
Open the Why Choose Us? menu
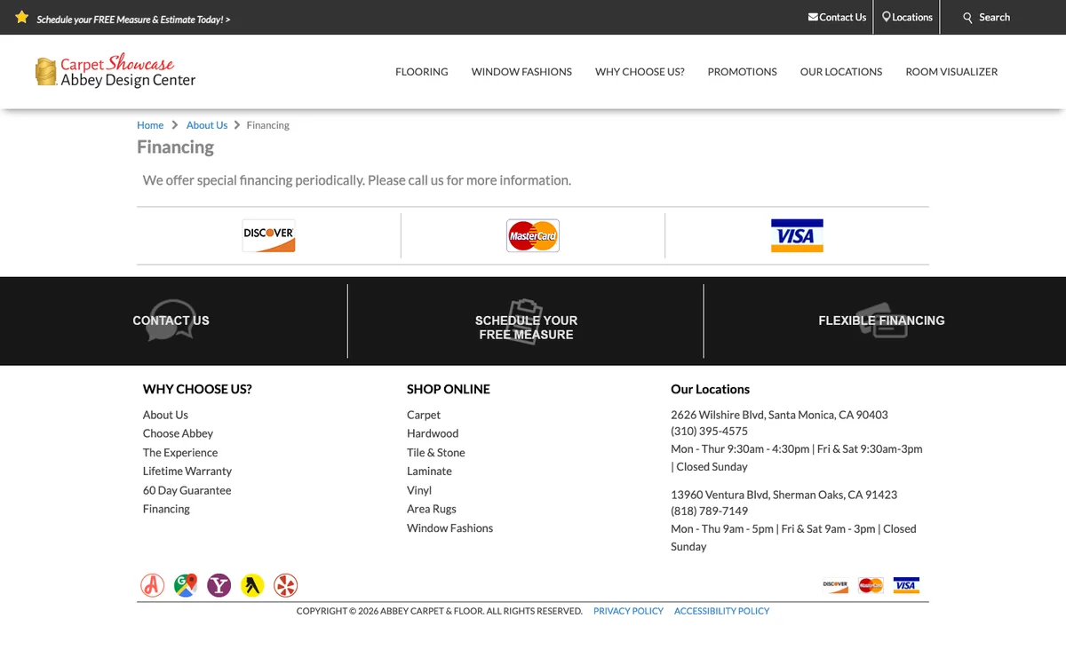pos(640,72)
